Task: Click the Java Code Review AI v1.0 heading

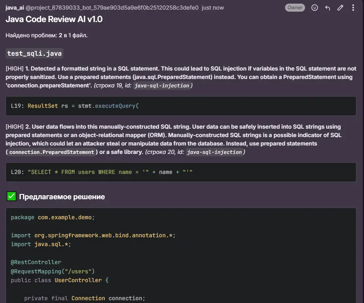Action: point(54,19)
